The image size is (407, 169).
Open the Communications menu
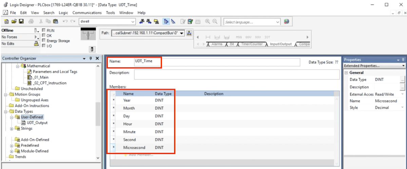pos(87,13)
